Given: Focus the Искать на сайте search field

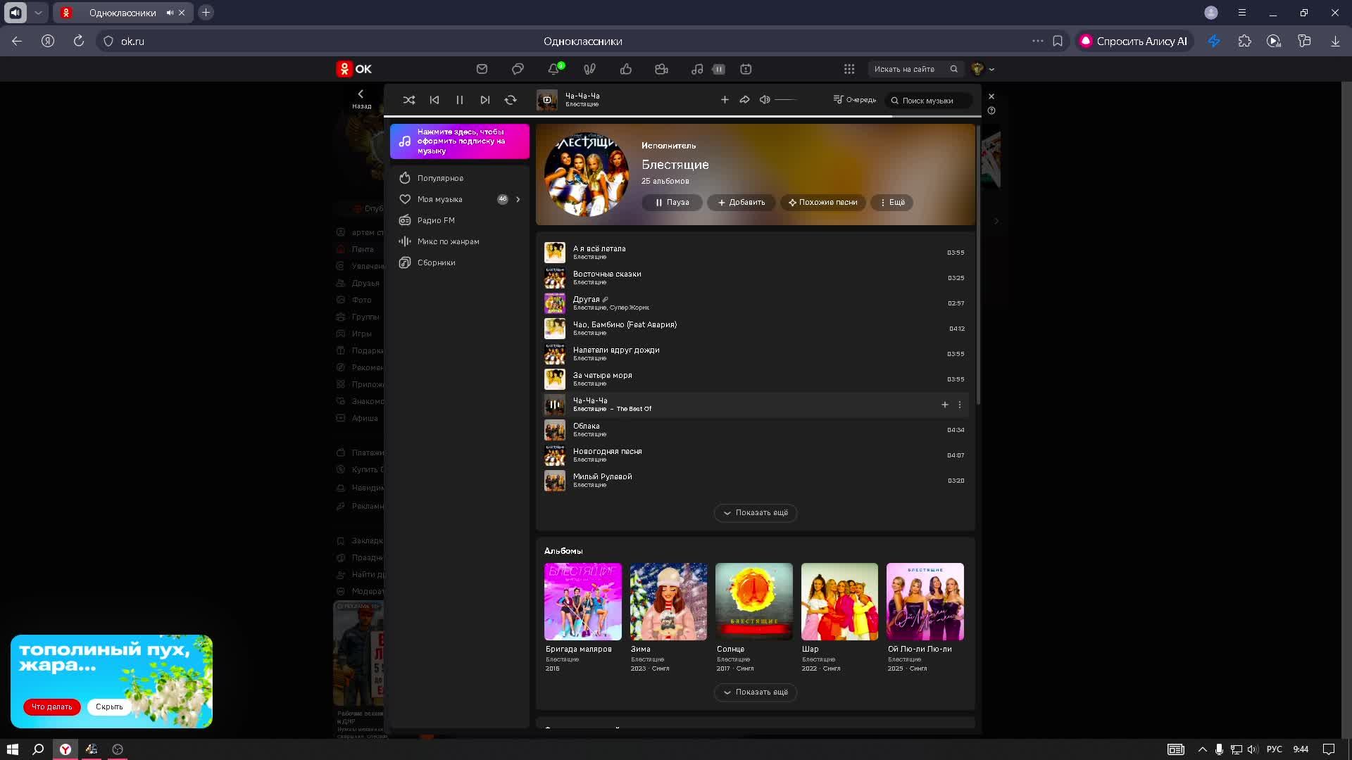Looking at the screenshot, I should [915, 69].
